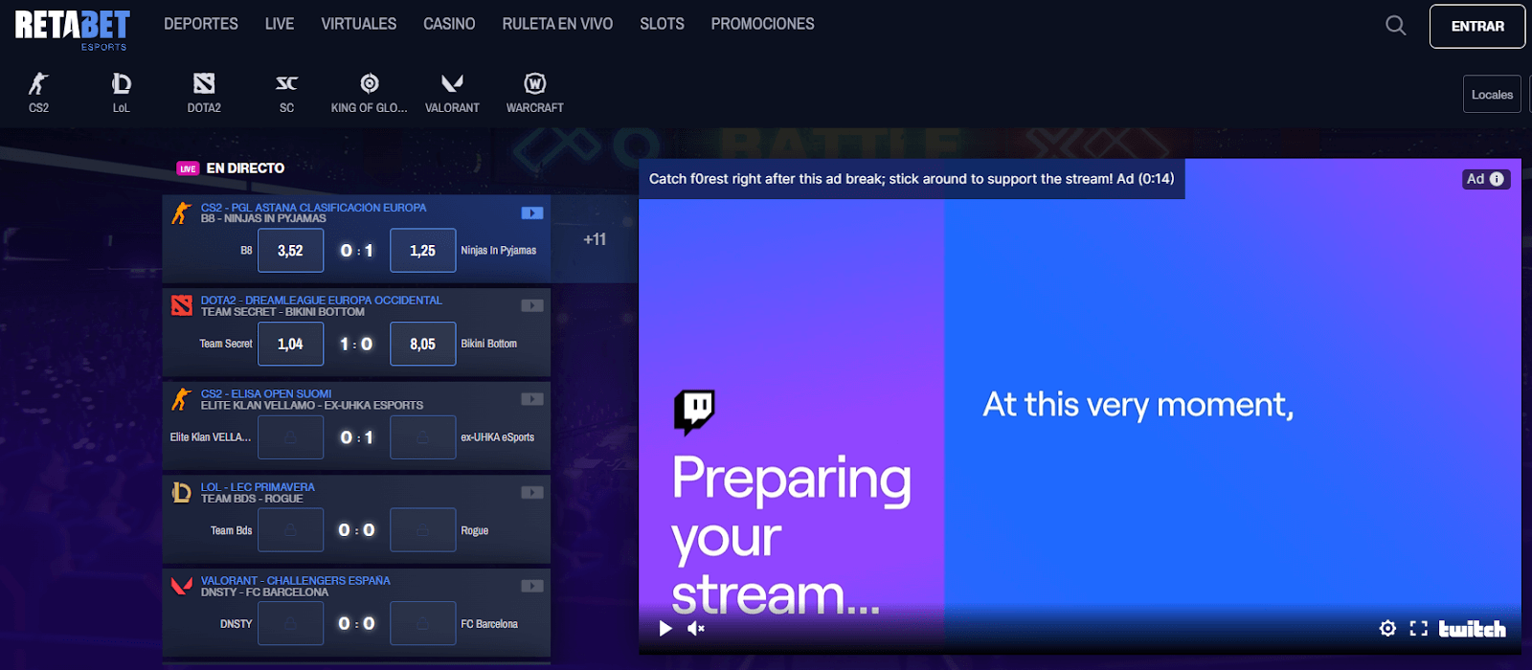Select the DOTA2 category icon

point(204,93)
